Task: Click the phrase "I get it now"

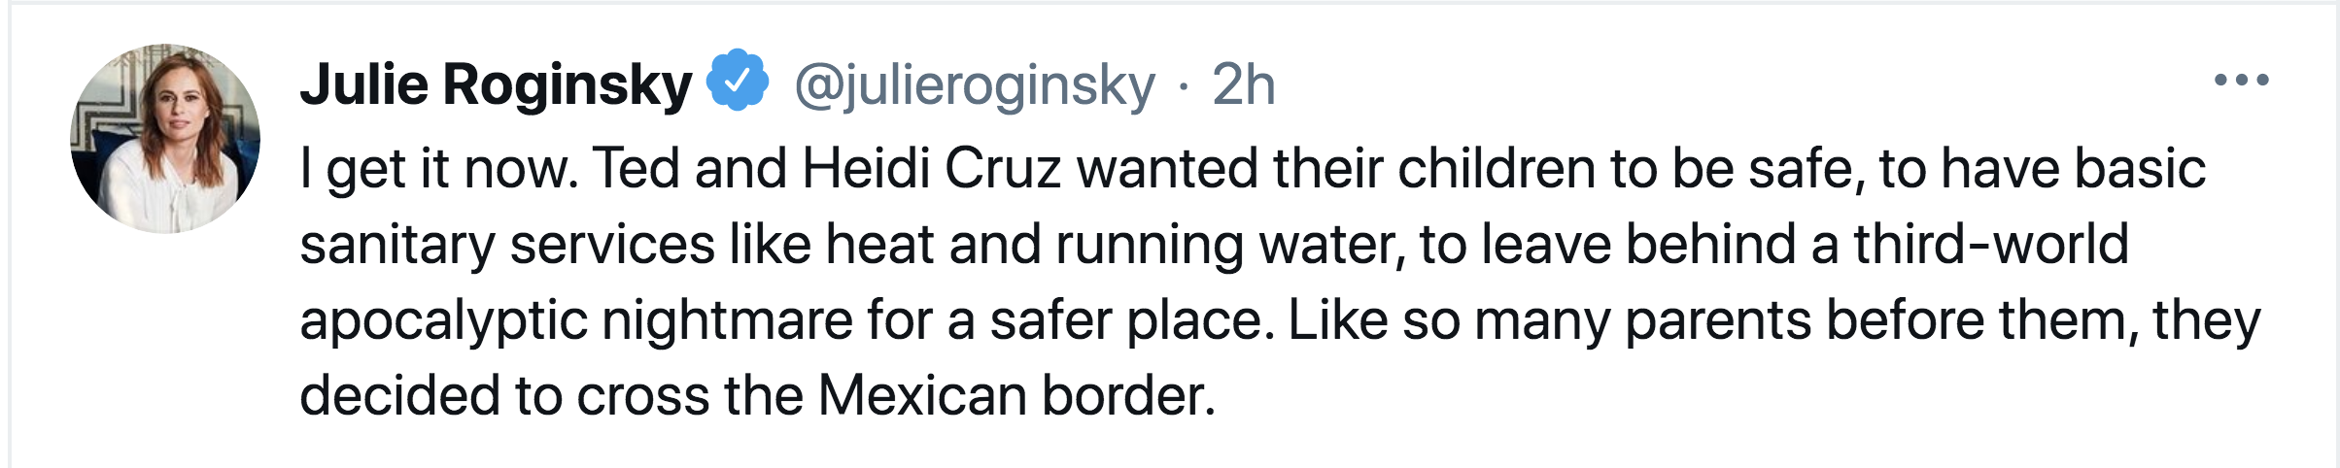Action: (439, 168)
